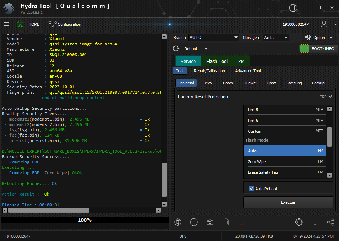Select the Oppo brand tab

(x=271, y=83)
